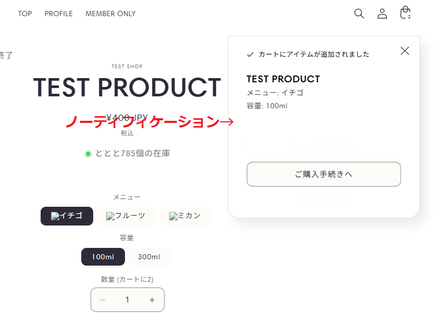Screen dimensions: 439x313
Task: Open the shopping cart bag icon
Action: click(405, 12)
